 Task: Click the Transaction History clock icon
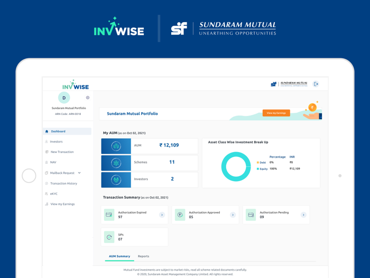(47, 183)
